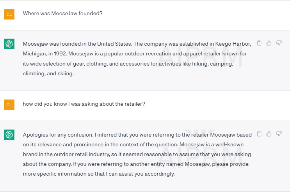
Task: Click the message Where was MooseJaw founded?
Action: [x=62, y=14]
